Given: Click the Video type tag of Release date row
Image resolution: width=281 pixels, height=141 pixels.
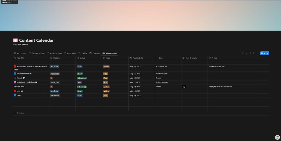Looking at the screenshot, I should click(x=106, y=87).
